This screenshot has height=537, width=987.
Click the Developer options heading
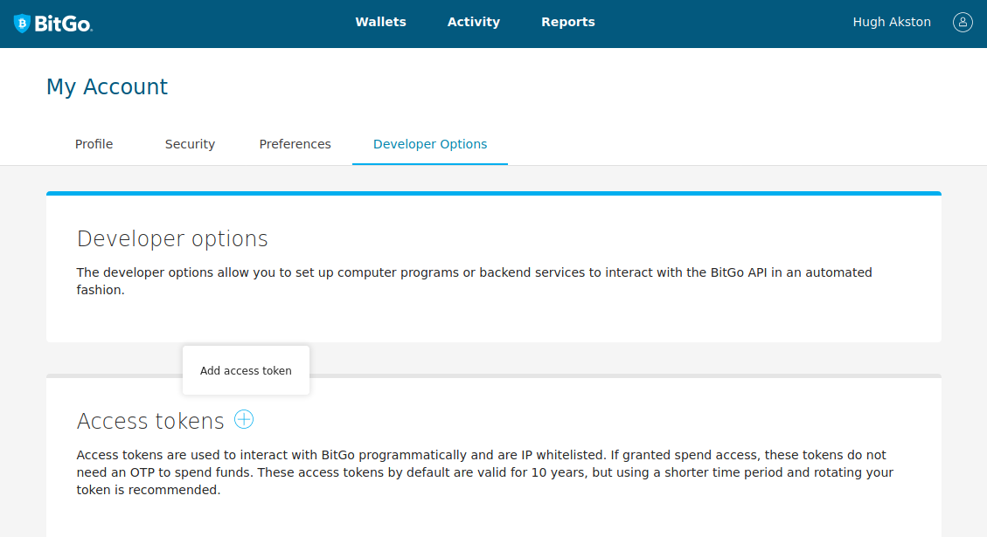172,239
